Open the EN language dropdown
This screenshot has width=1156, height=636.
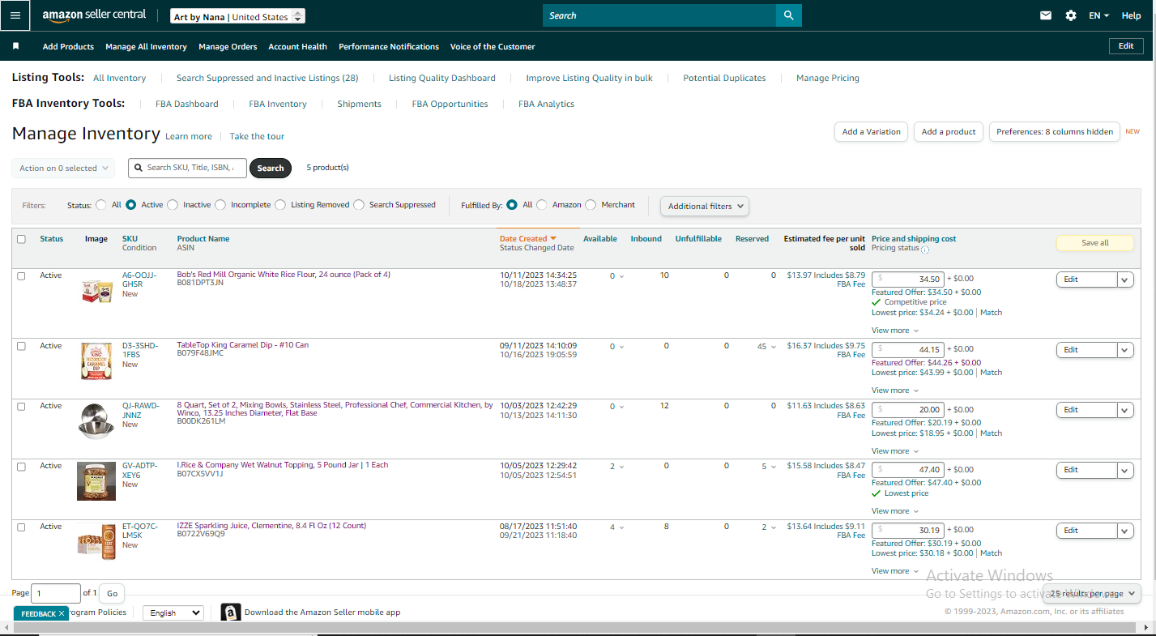pyautogui.click(x=1099, y=15)
